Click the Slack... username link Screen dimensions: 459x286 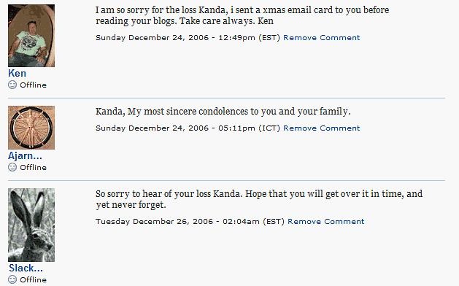[26, 268]
